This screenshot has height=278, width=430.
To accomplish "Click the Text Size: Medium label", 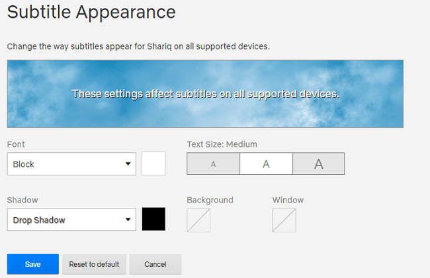I will pos(222,144).
